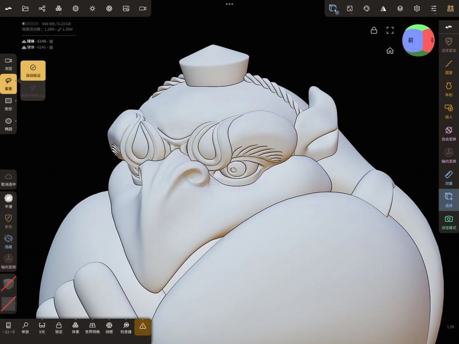The width and height of the screenshot is (459, 344).
Task: Reset view with the home icon
Action: 390,51
